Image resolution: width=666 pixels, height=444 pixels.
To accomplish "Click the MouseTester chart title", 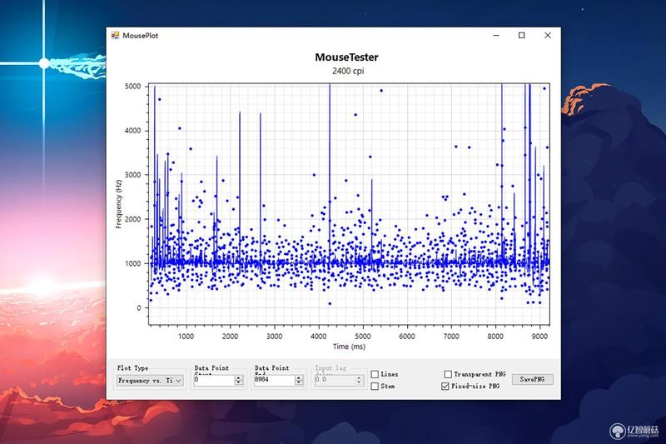I will (346, 57).
